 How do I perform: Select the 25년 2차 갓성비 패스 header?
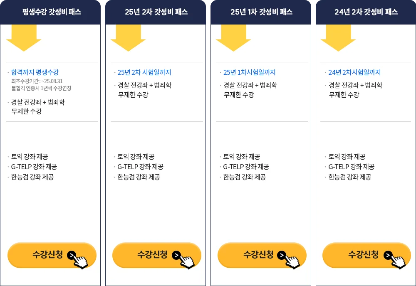click(x=156, y=12)
